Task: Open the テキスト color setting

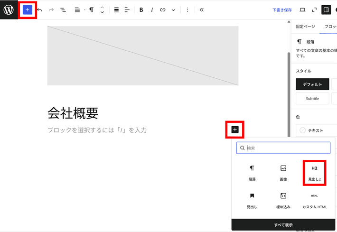Action: pos(317,130)
